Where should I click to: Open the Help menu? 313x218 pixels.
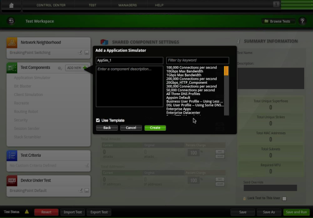tap(159, 5)
